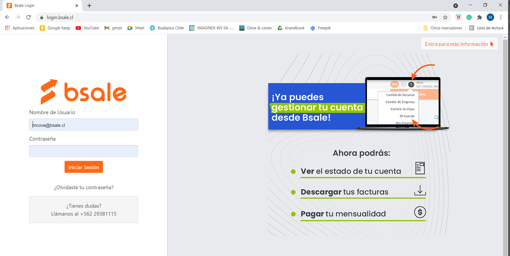Click the Entra para más información link

[x=459, y=44]
